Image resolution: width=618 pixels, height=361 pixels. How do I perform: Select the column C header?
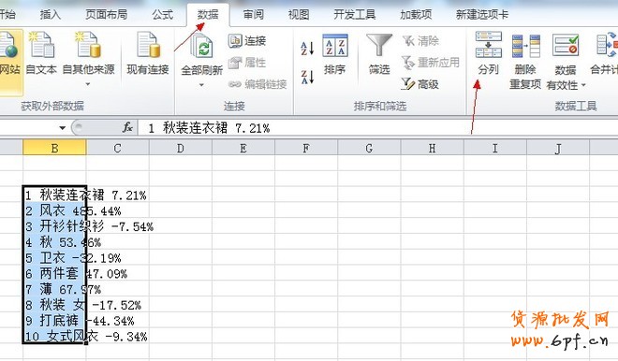tap(117, 148)
